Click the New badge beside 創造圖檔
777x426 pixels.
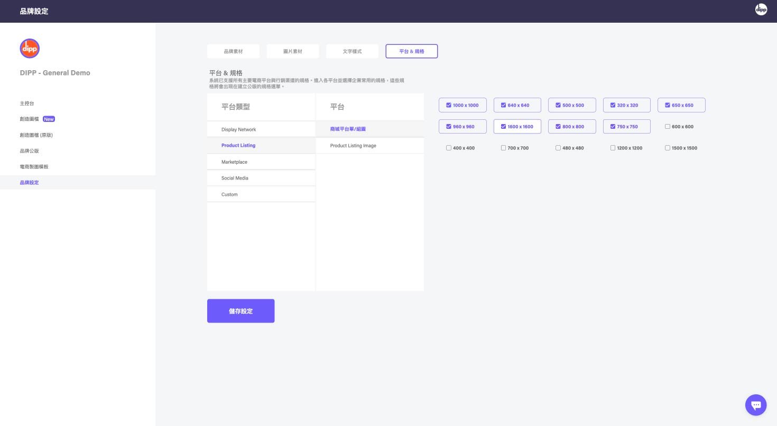tap(49, 119)
